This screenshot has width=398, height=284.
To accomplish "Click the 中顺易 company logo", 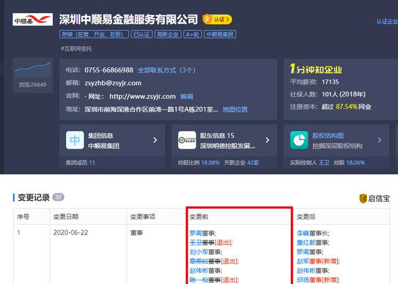I will (33, 19).
